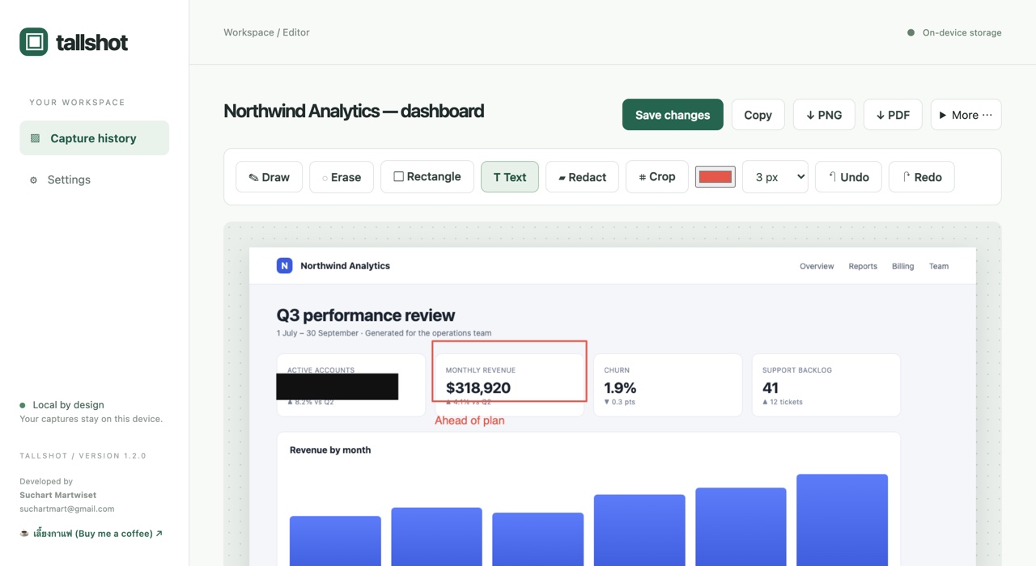Click the developer name Suchart Martwiset
1036x566 pixels.
coord(58,495)
